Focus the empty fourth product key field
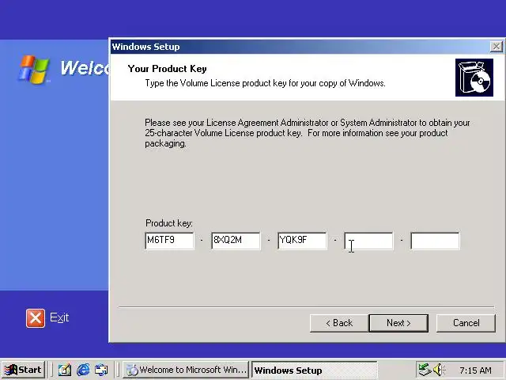The width and height of the screenshot is (506, 380). 369,241
